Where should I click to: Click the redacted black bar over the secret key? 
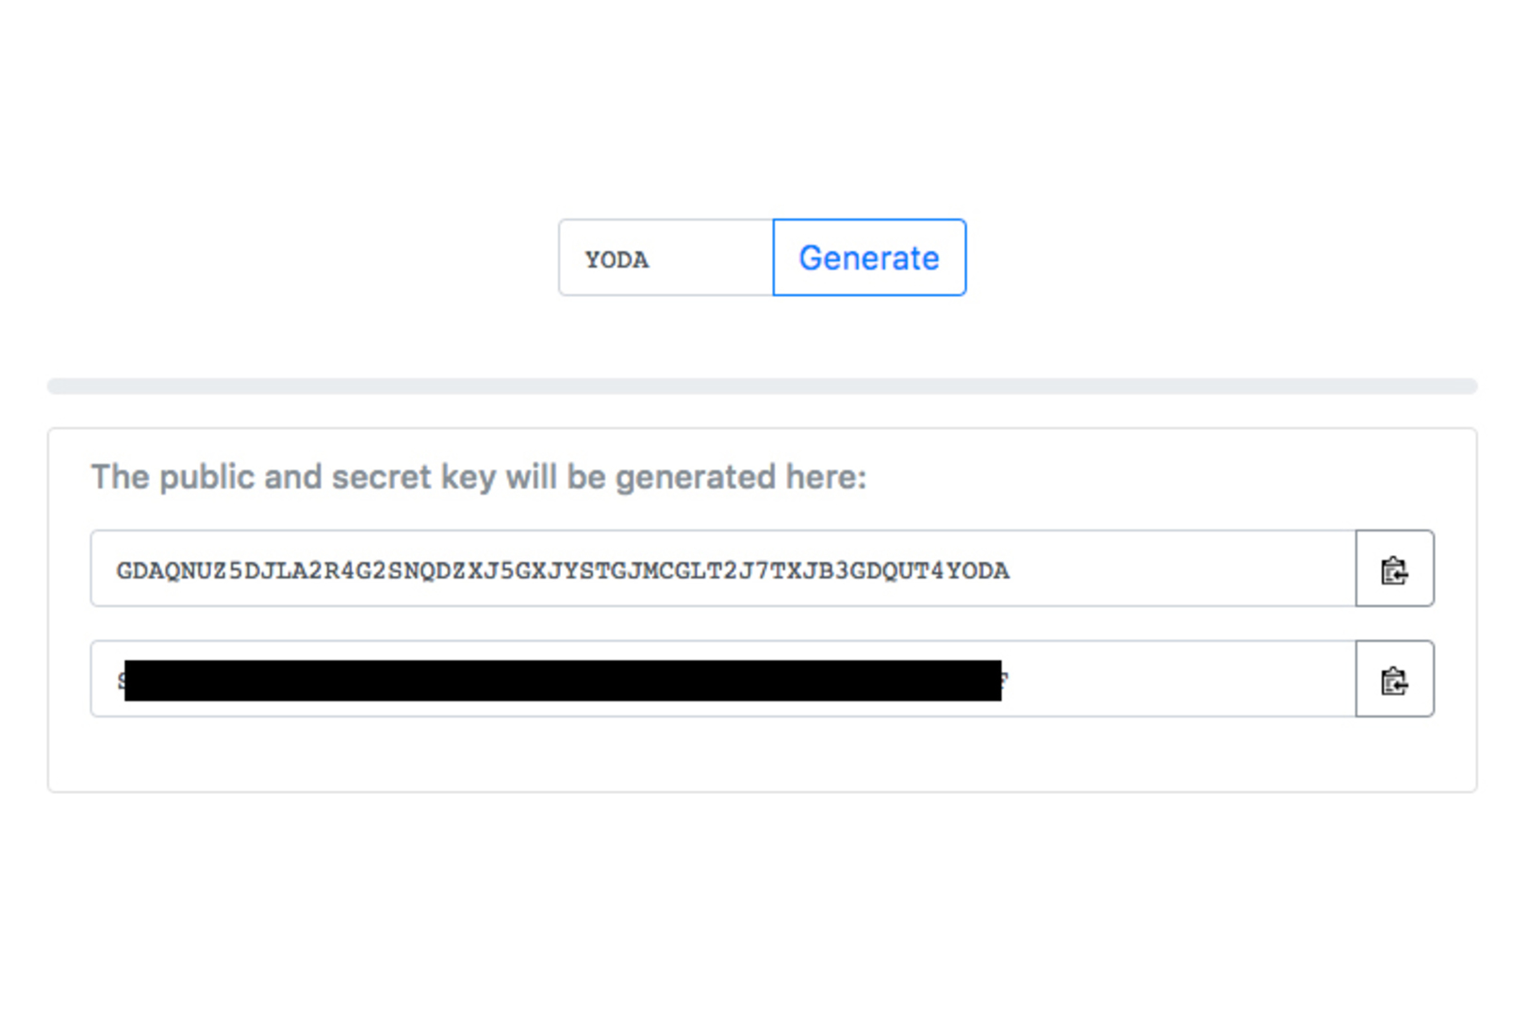point(566,679)
